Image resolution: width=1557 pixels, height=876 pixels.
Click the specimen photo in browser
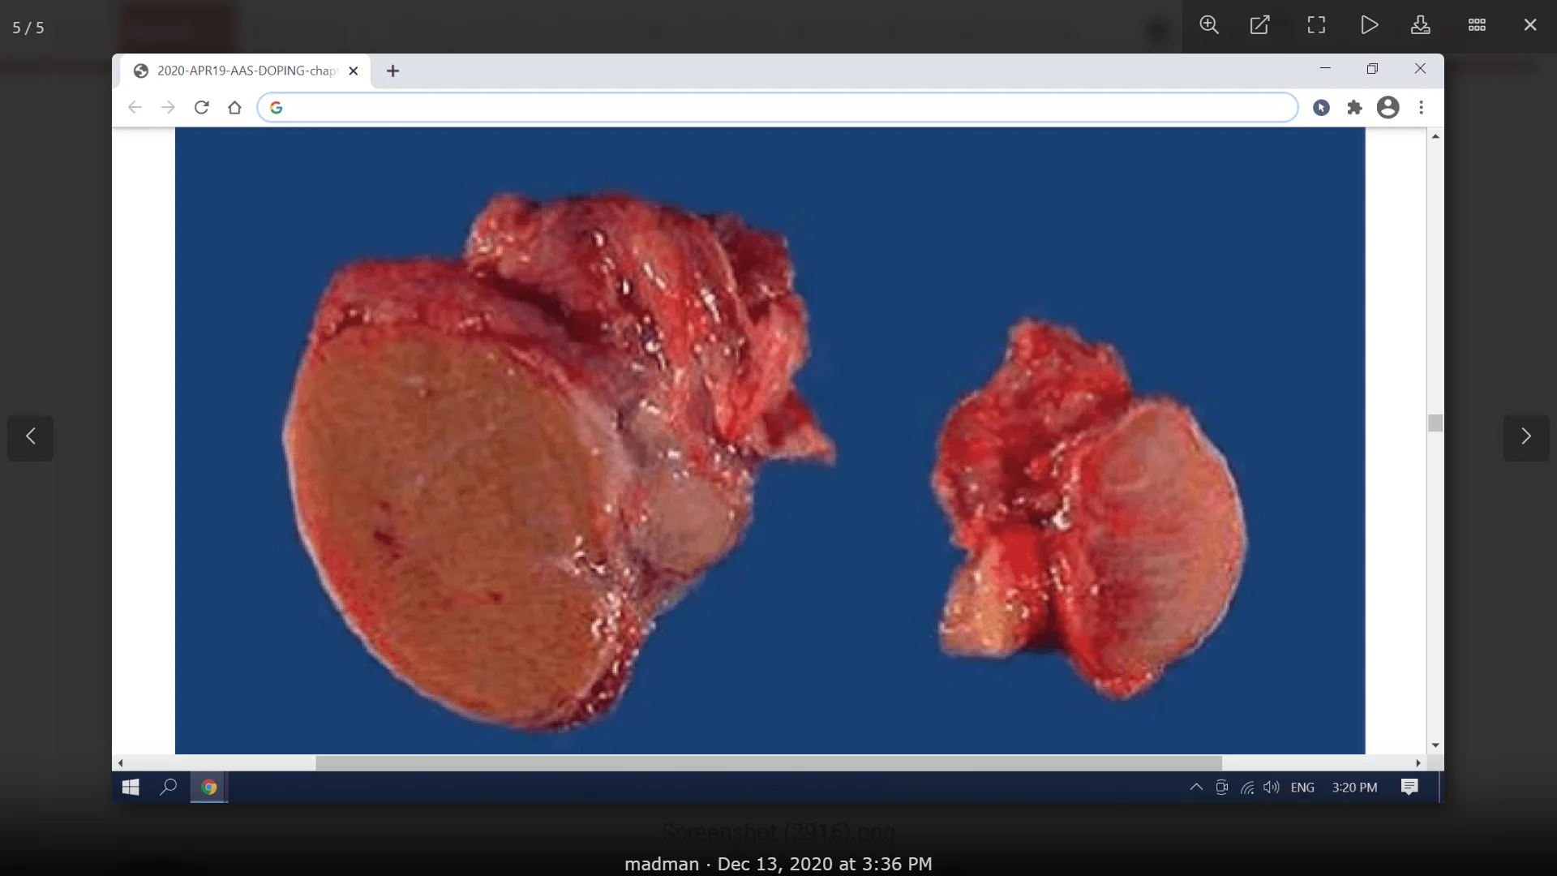click(770, 440)
